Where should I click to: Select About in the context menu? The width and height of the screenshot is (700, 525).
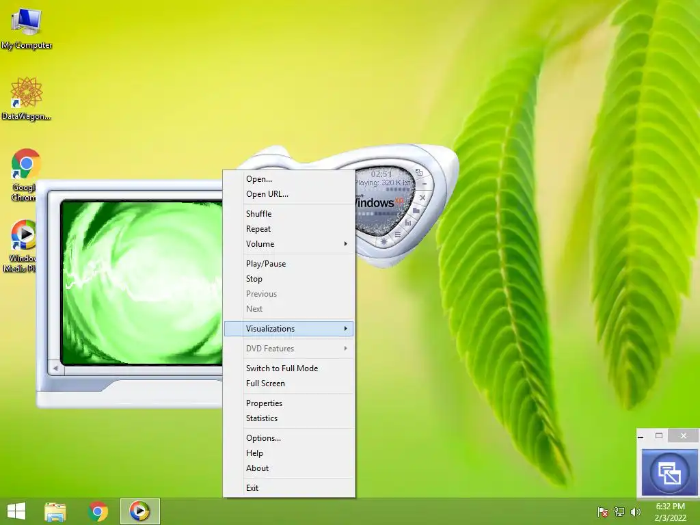[289, 468]
